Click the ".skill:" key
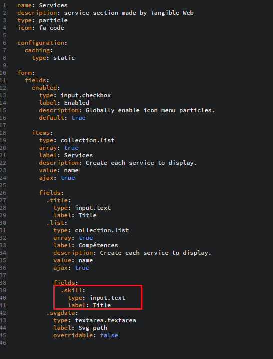This screenshot has width=273, height=359. 73,290
